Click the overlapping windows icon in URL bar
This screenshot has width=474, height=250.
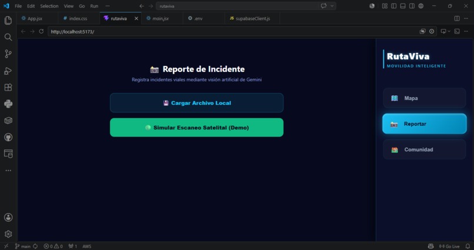(x=423, y=31)
